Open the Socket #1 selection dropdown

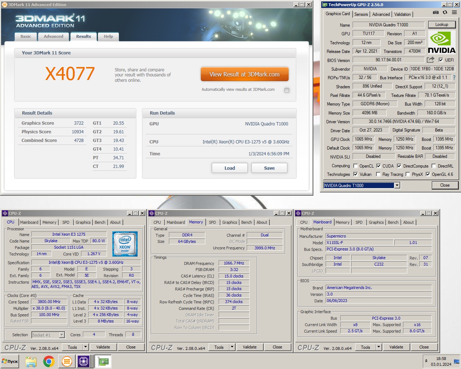point(62,335)
